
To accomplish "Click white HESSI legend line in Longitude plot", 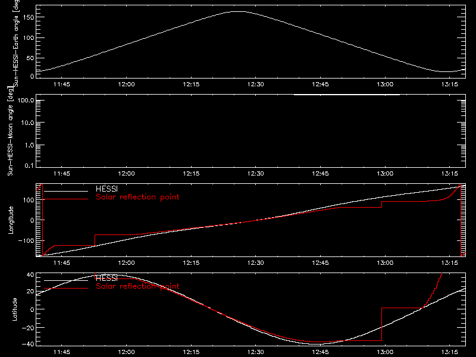I will [66, 191].
